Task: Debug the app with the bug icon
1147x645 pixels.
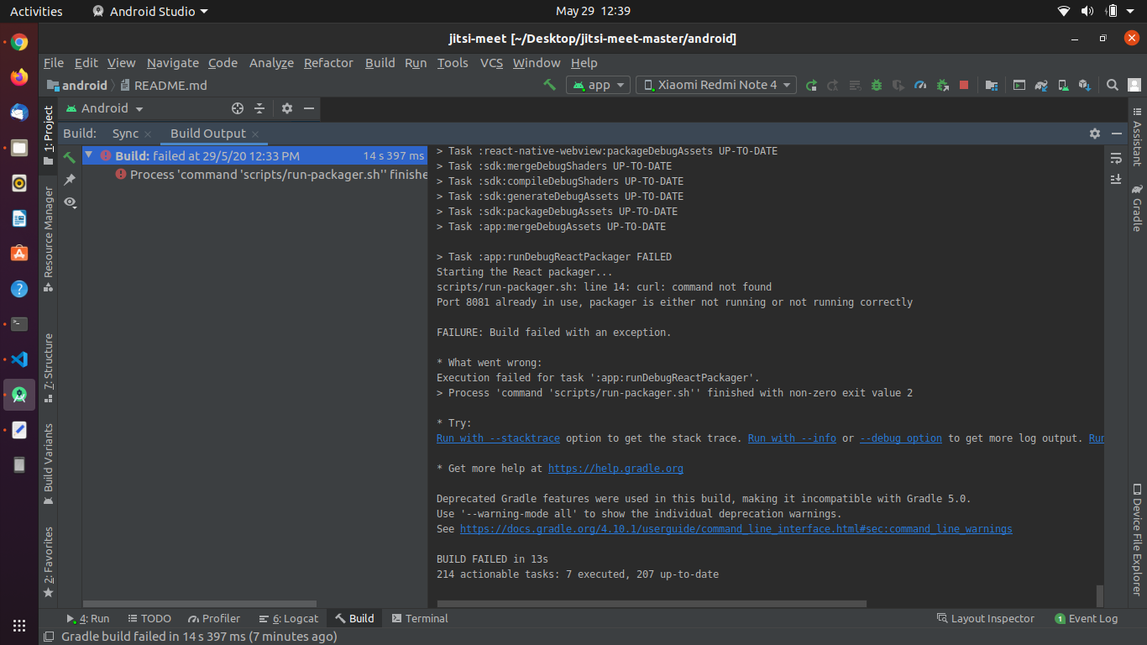Action: point(877,85)
